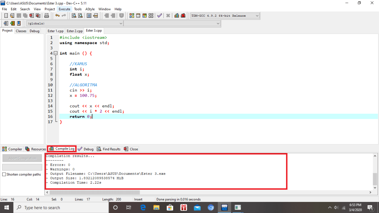Screen dimensions: 379x213
Task: Click the Profile Analysis chart icon
Action: tap(177, 16)
